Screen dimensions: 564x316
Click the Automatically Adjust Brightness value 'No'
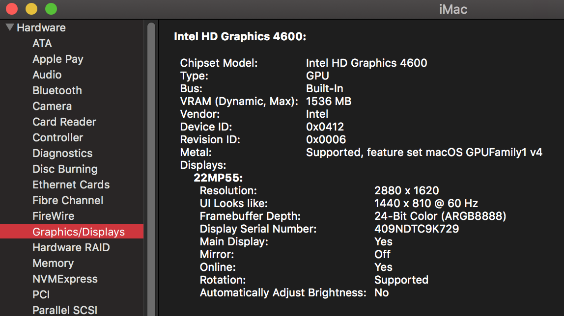click(382, 292)
